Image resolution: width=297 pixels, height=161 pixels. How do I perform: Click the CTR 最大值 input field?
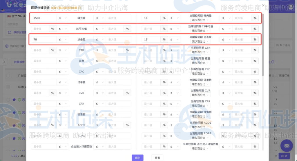[115, 50]
